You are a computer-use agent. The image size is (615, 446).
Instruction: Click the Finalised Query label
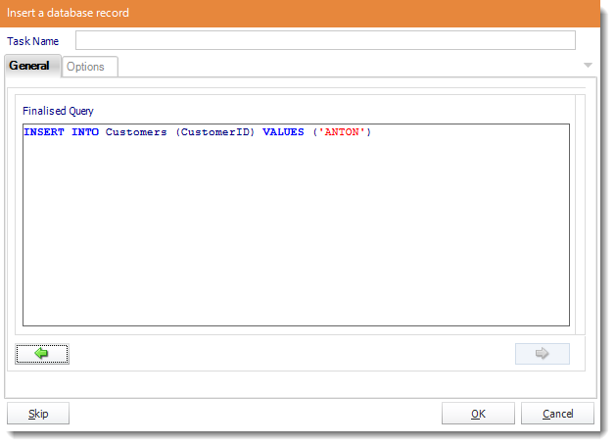tap(58, 111)
